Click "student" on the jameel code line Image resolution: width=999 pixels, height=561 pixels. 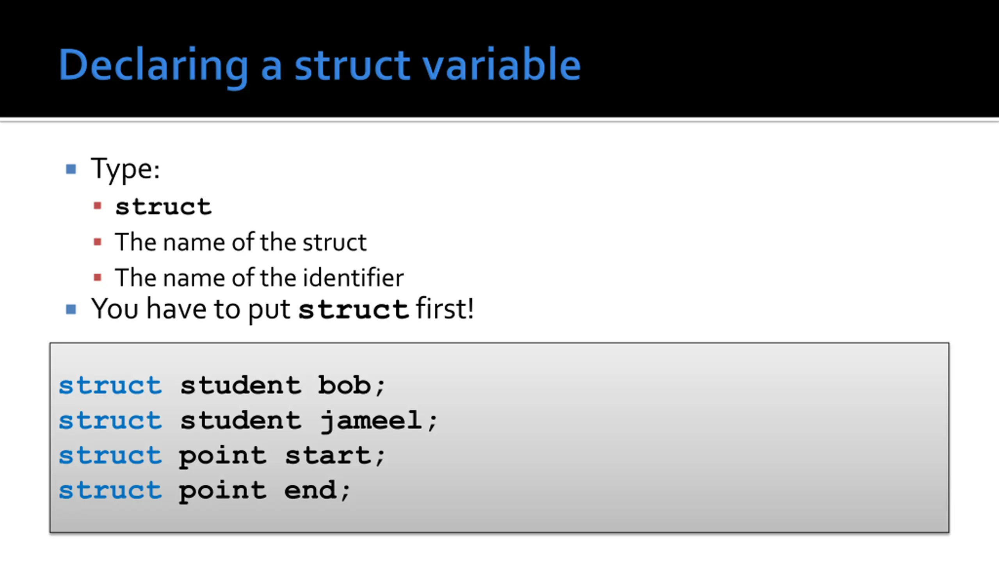[x=240, y=421]
